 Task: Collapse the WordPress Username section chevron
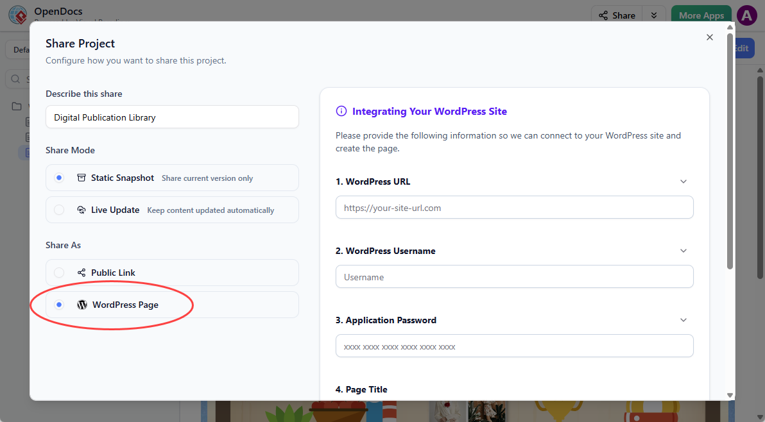(683, 251)
